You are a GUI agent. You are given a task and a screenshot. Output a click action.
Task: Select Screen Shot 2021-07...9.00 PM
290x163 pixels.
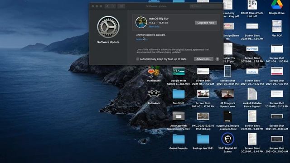pyautogui.click(x=252, y=117)
